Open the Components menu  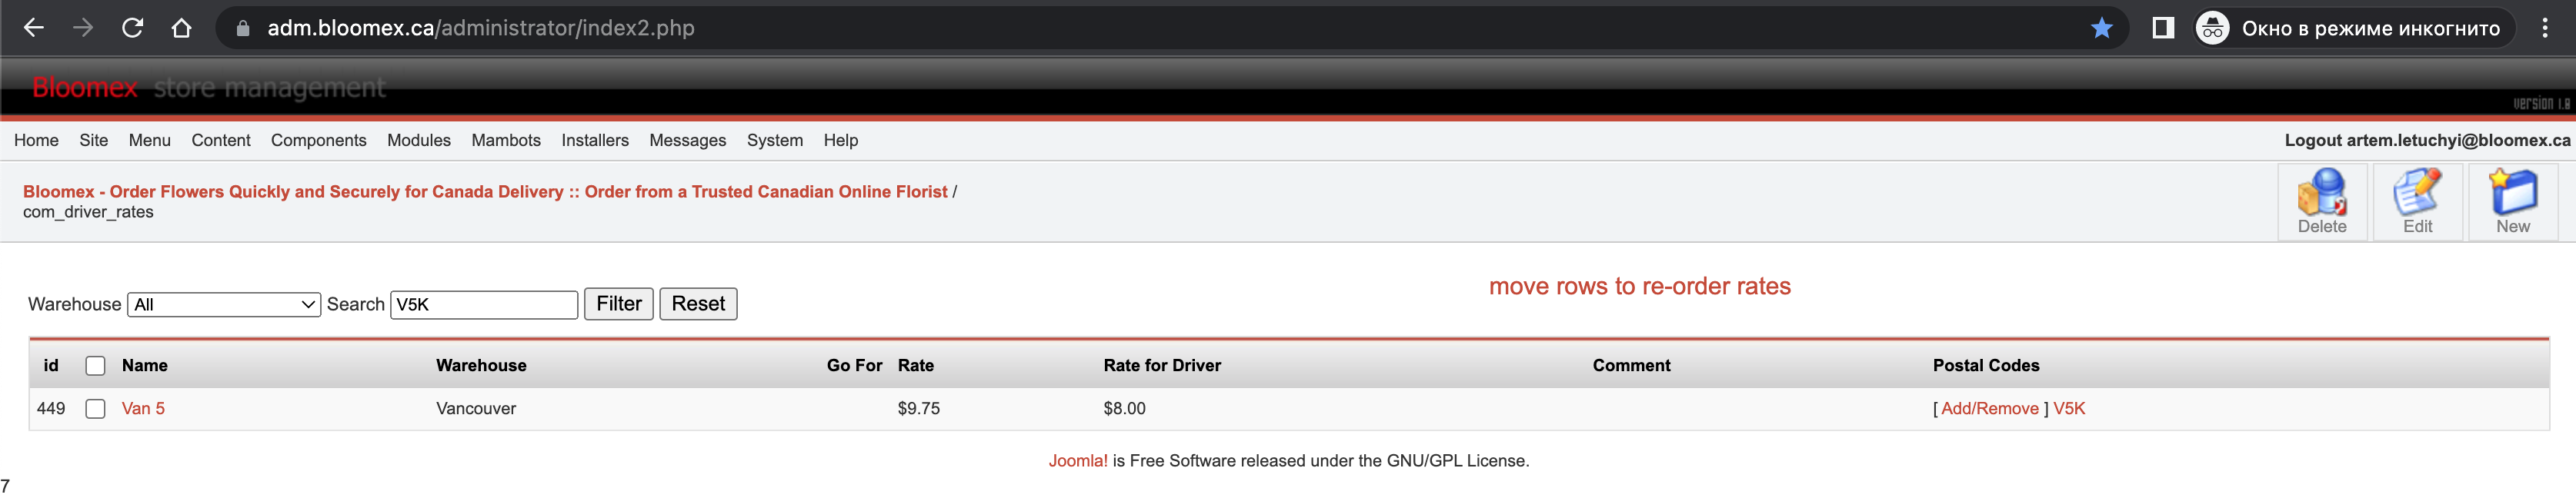pos(319,141)
